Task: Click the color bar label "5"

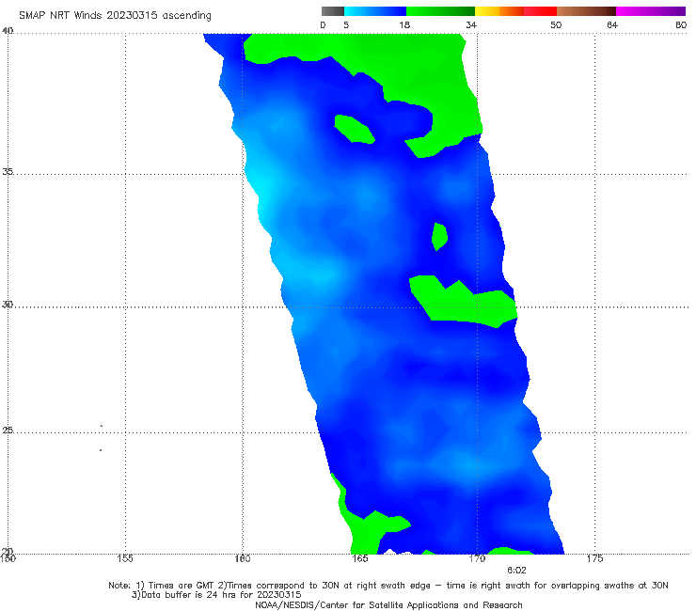Action: click(346, 24)
